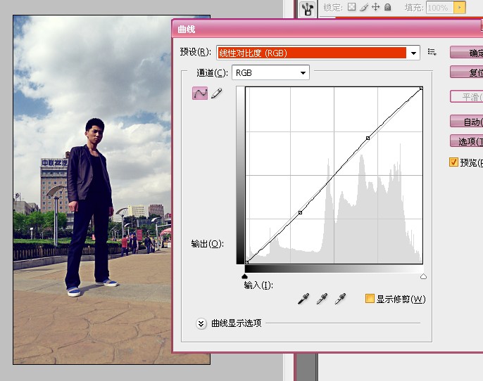Open the preset options menu icon

coord(432,52)
